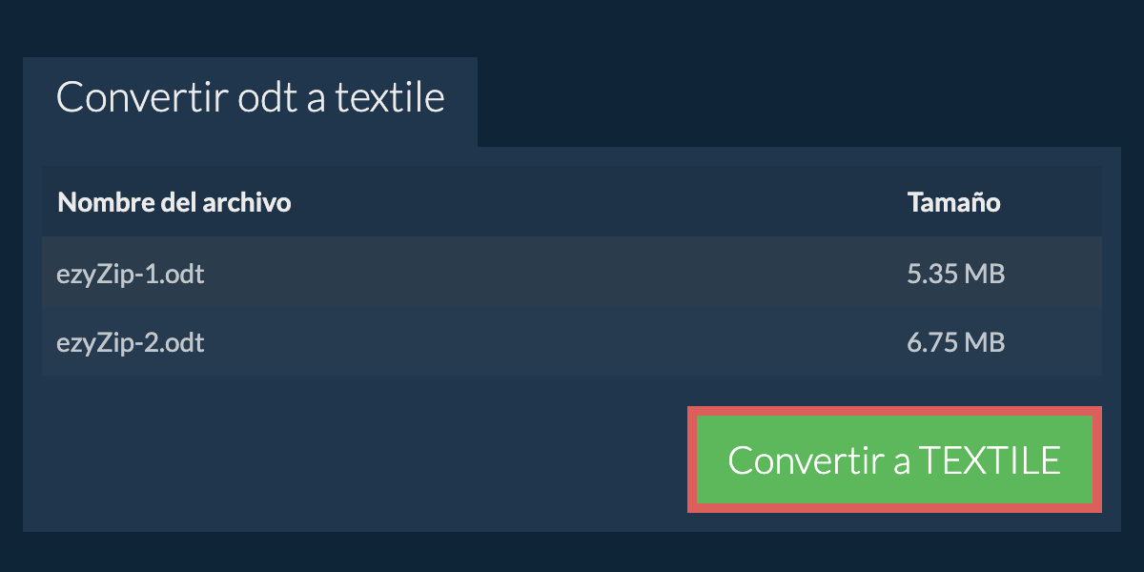
Task: Click the Convertir a TEXTILE button
Action: [894, 460]
